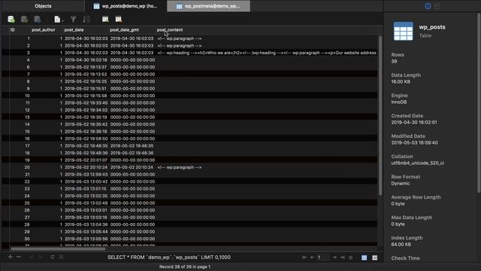The height and width of the screenshot is (271, 481).
Task: Click the info panel vertical scrollbar
Action: (x=479, y=103)
